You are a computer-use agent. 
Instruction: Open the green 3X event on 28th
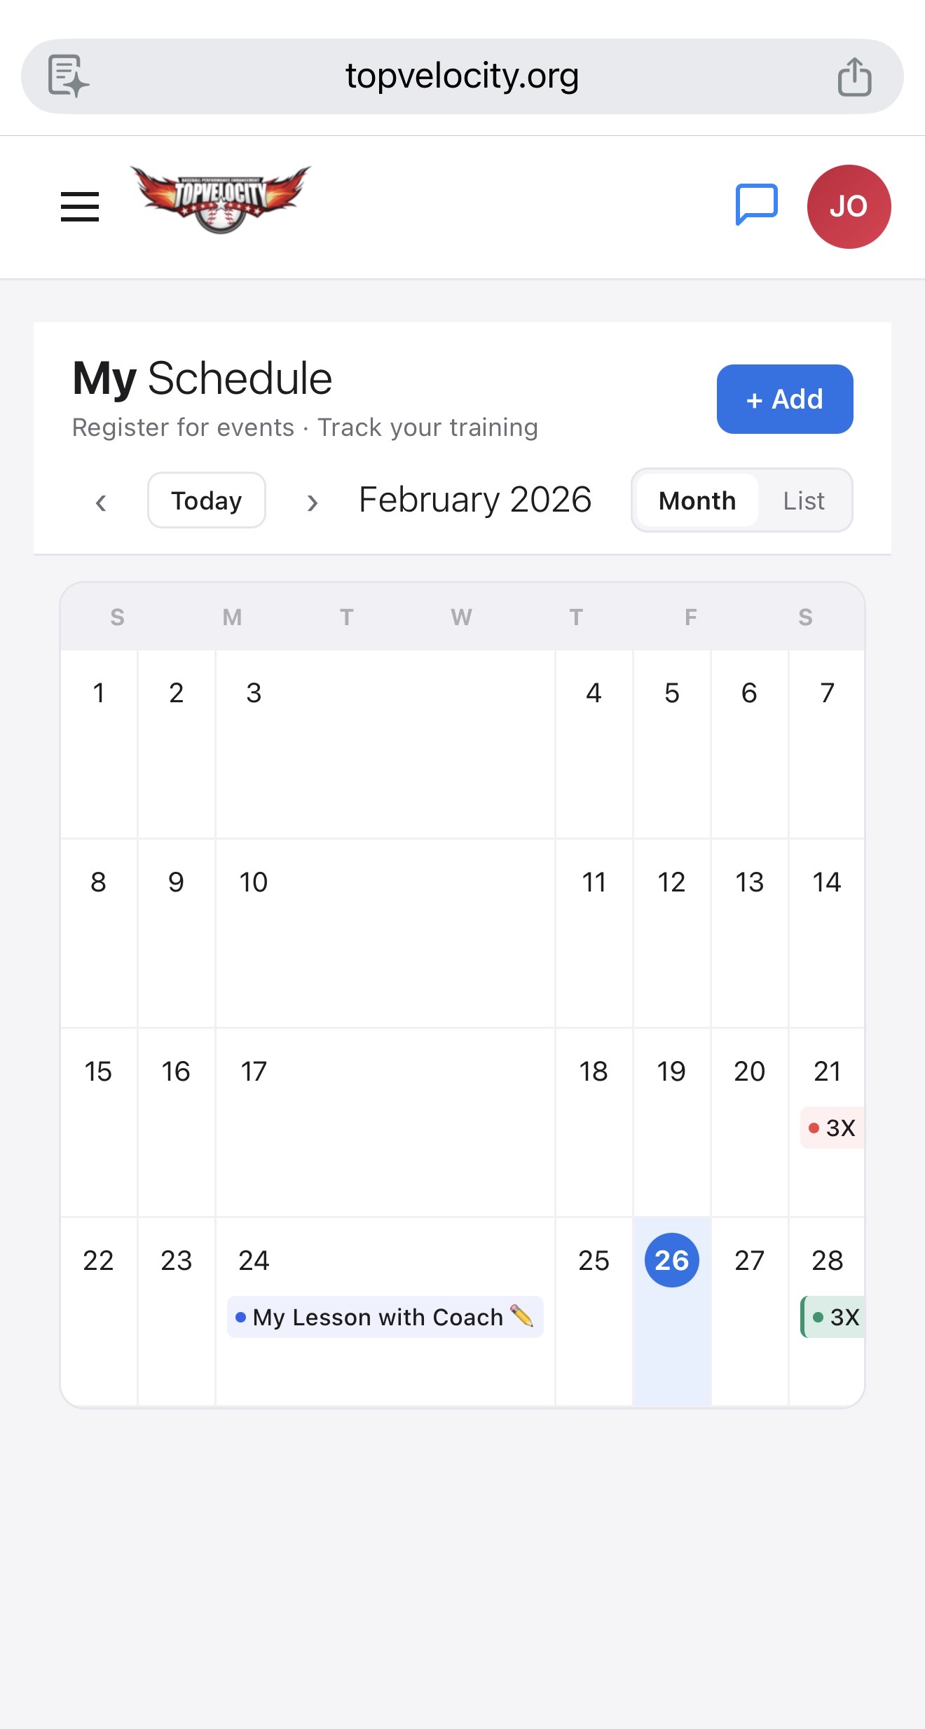click(835, 1317)
